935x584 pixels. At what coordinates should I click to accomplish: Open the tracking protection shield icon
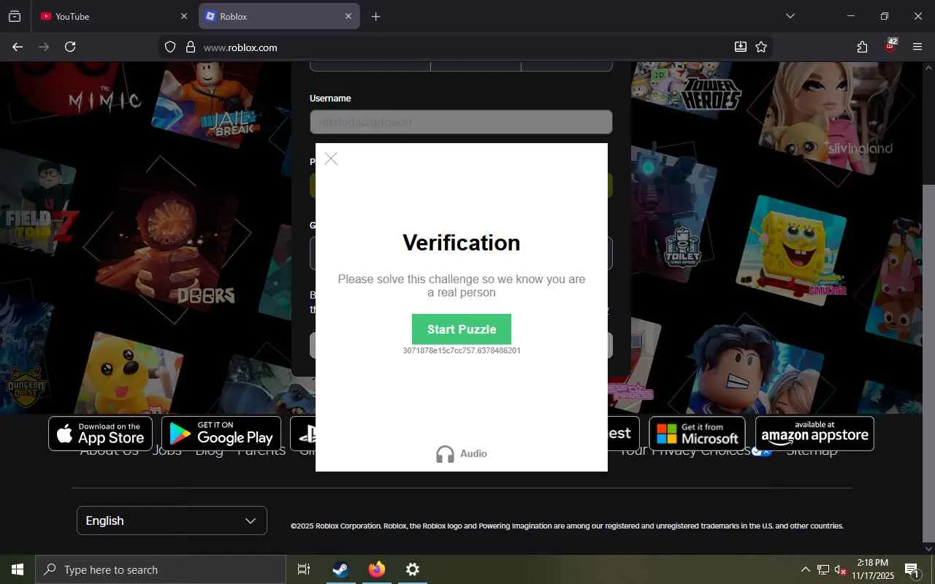pyautogui.click(x=170, y=47)
